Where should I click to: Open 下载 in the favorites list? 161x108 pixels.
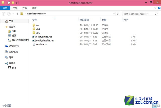click(14, 31)
